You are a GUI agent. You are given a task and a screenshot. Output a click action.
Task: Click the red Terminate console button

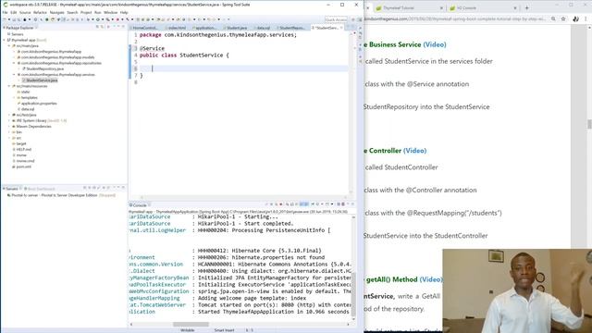(x=280, y=204)
